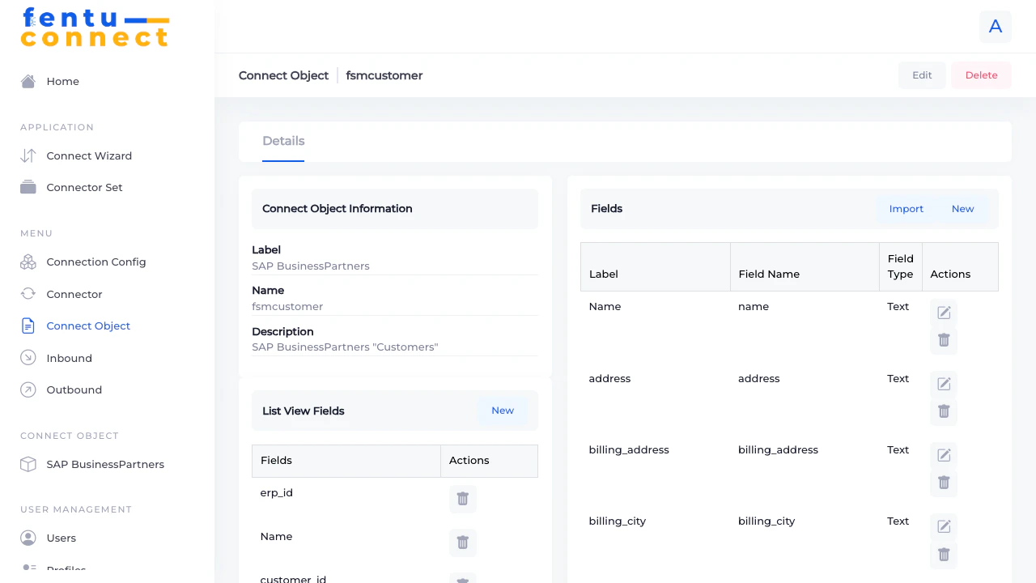Delete the billing_address field row
Viewport: 1036px width, 583px height.
(x=944, y=483)
